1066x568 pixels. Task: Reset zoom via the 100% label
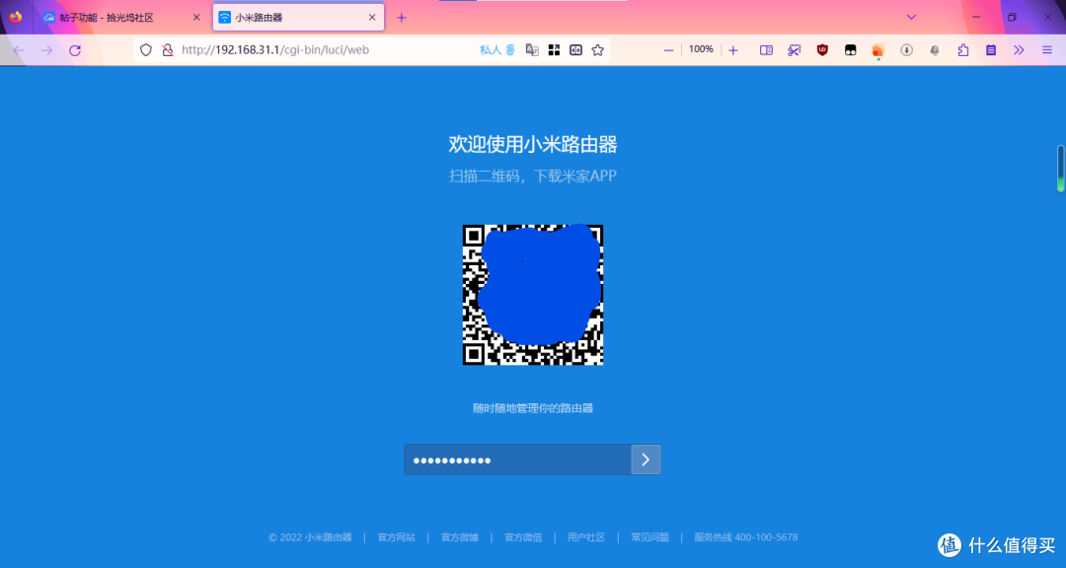click(701, 49)
